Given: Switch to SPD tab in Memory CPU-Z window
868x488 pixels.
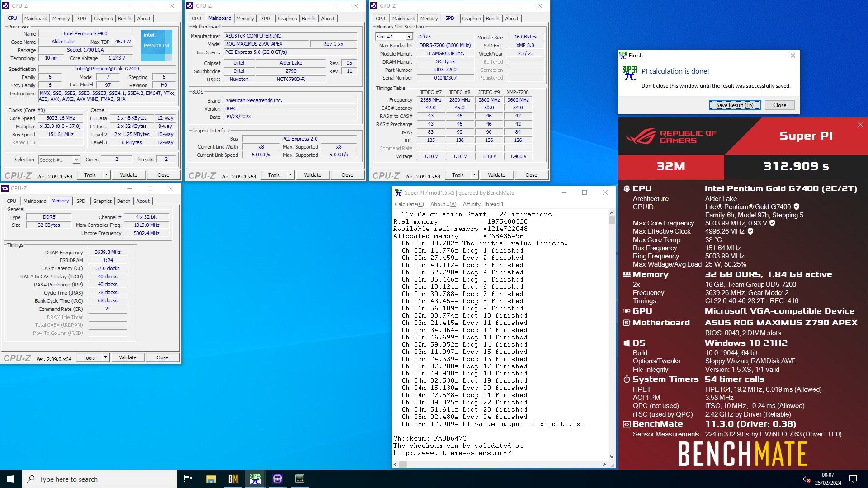Looking at the screenshot, I should [x=80, y=201].
